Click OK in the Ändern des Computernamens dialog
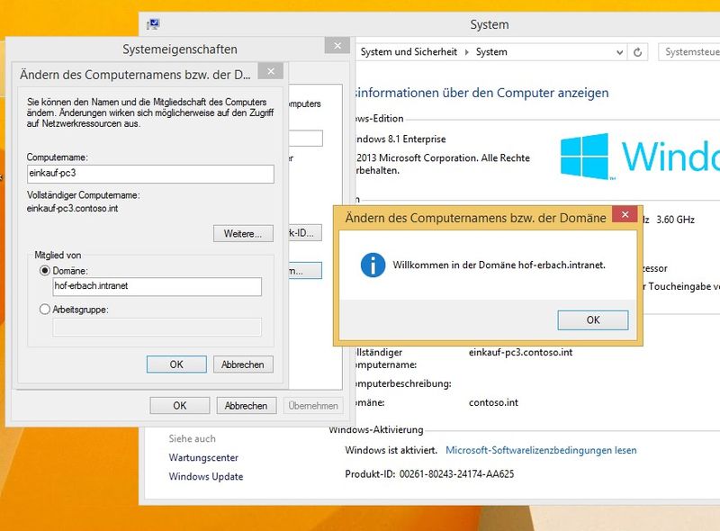Screen dimensions: 720x531 pos(175,364)
